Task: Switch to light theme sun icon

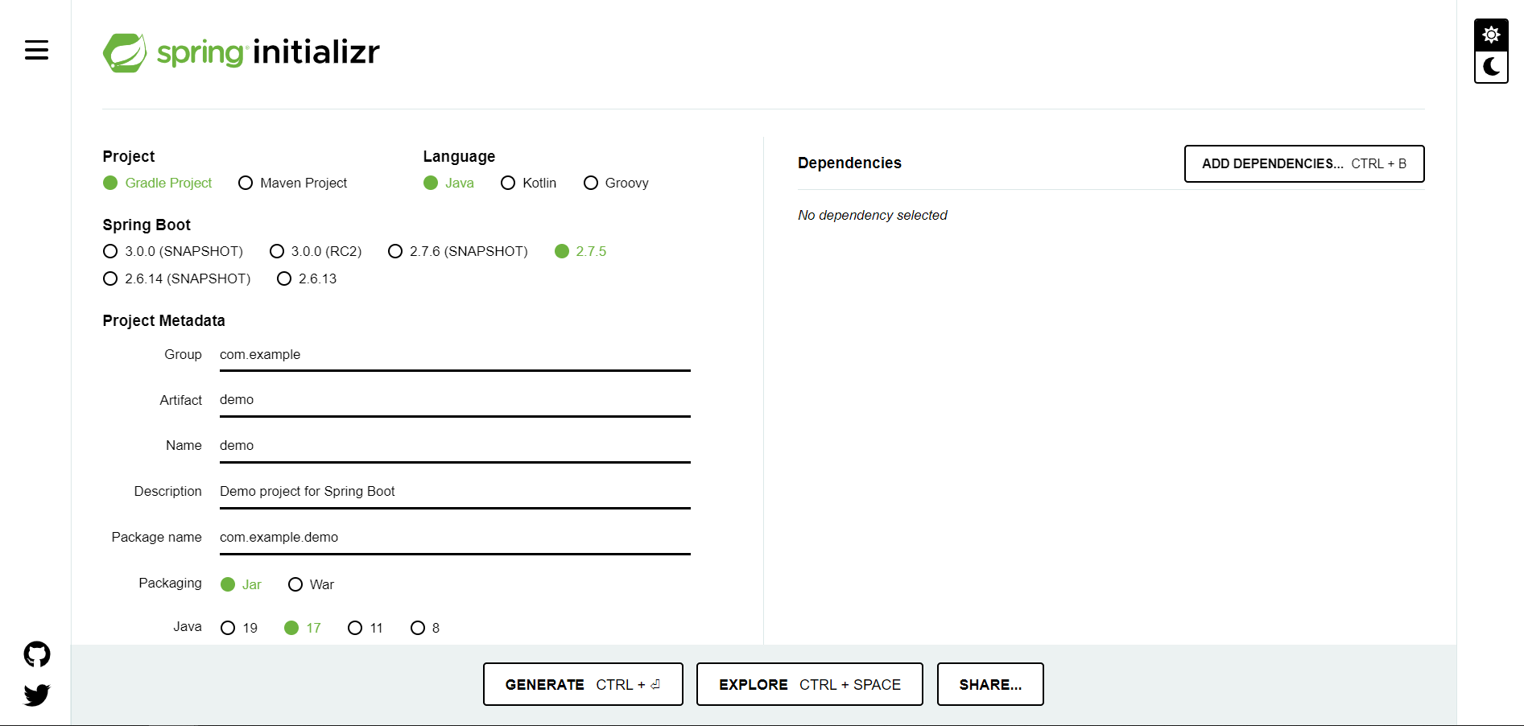Action: coord(1491,35)
